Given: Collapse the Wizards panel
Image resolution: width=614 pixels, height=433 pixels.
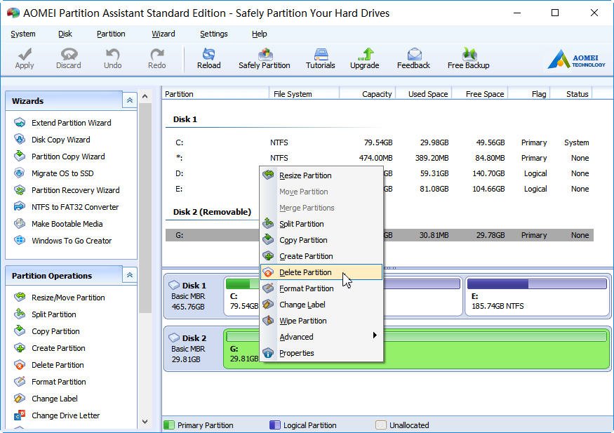Looking at the screenshot, I should pos(130,100).
